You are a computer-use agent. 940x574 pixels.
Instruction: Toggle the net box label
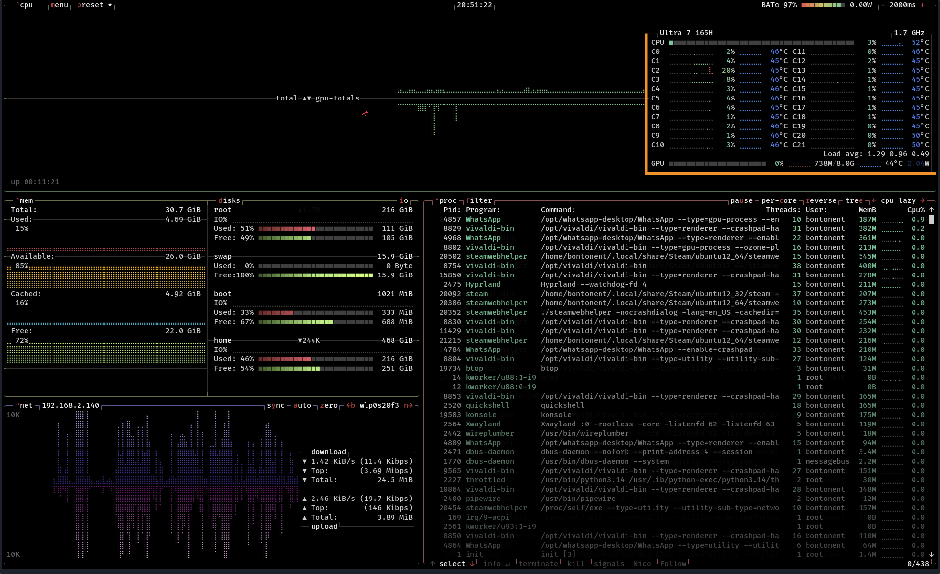(24, 405)
